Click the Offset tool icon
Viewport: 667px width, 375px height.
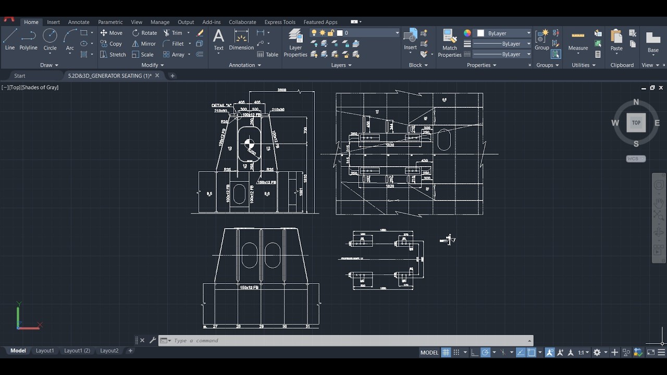point(200,55)
